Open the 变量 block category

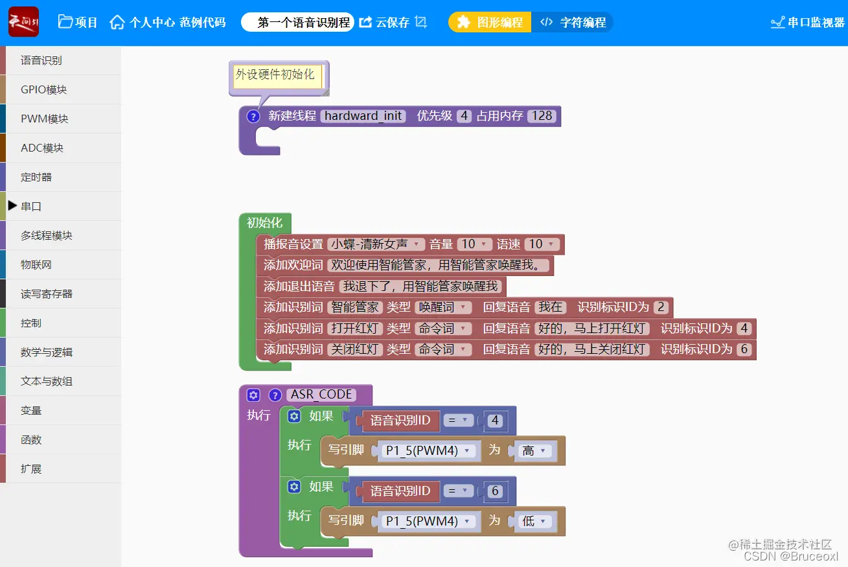click(x=60, y=410)
